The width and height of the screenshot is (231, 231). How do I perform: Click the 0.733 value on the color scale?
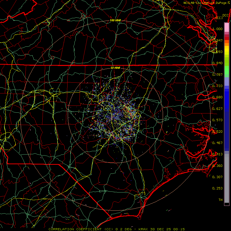pos(217,86)
